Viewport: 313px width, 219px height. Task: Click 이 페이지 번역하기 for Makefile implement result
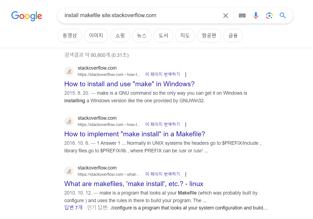pyautogui.click(x=162, y=124)
